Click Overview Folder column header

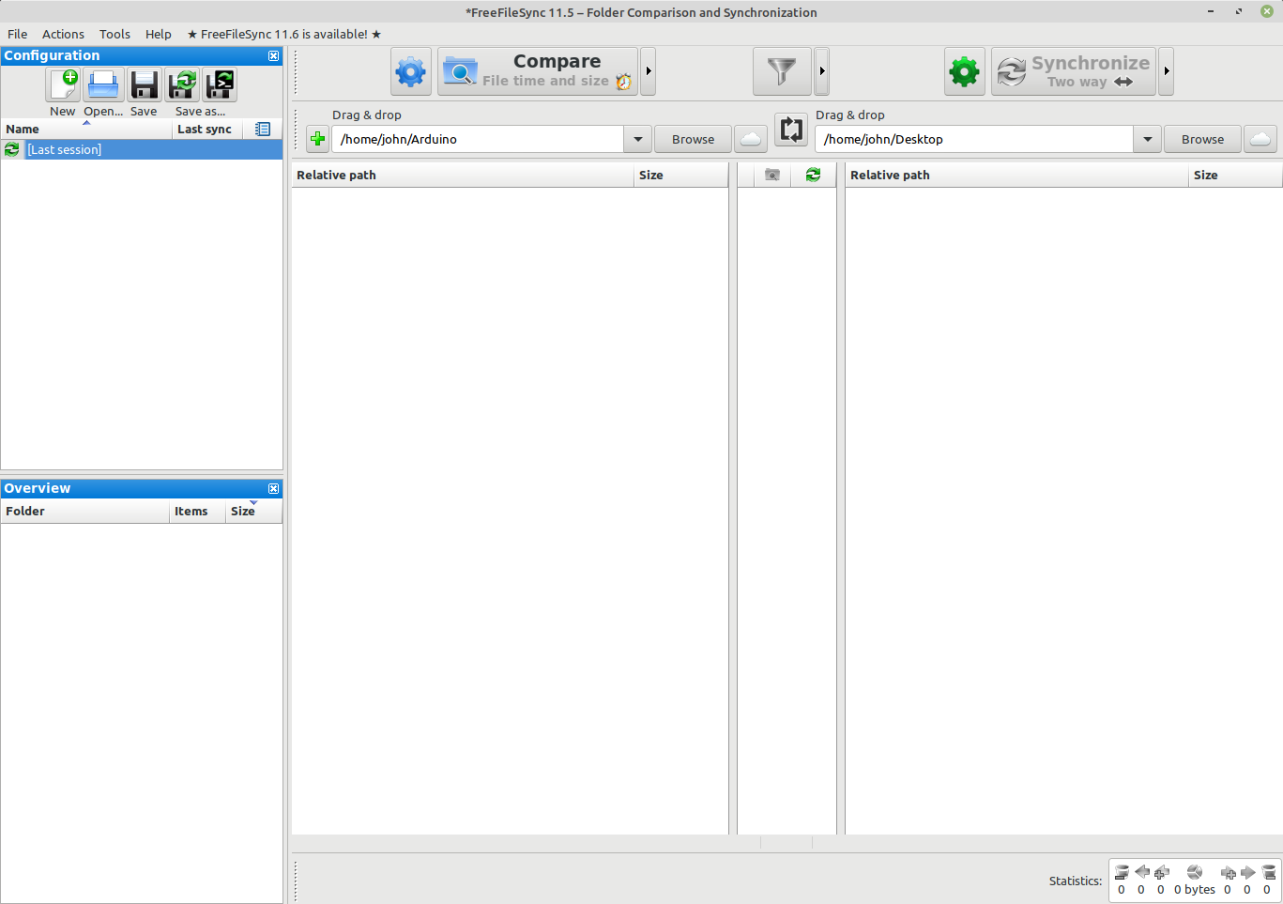point(84,511)
